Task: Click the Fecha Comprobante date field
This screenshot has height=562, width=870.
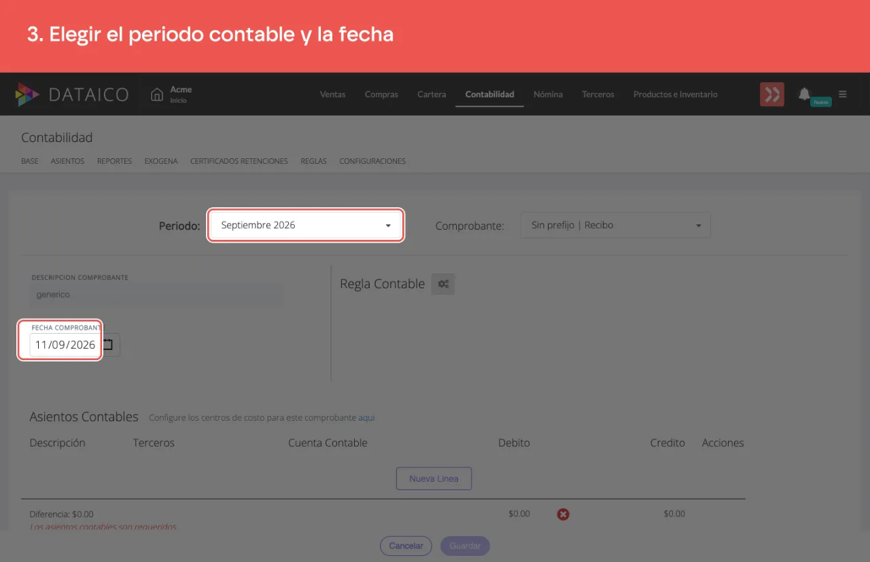Action: click(65, 345)
